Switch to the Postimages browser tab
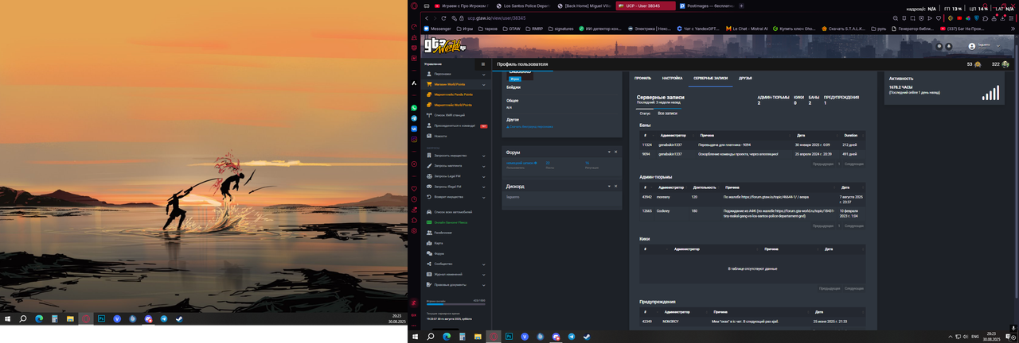1019x343 pixels. click(x=706, y=6)
